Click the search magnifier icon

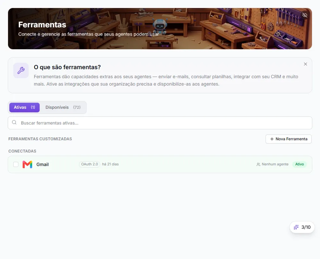[x=14, y=122]
